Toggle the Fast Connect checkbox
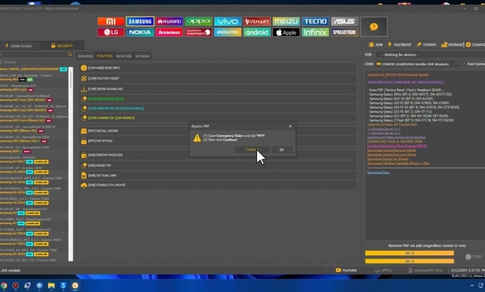This screenshot has height=292, width=485. [463, 64]
